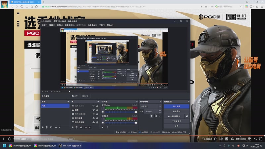The width and height of the screenshot is (265, 149).
Task: Open the preview scaling dropdown arrow
Action: pos(69,92)
